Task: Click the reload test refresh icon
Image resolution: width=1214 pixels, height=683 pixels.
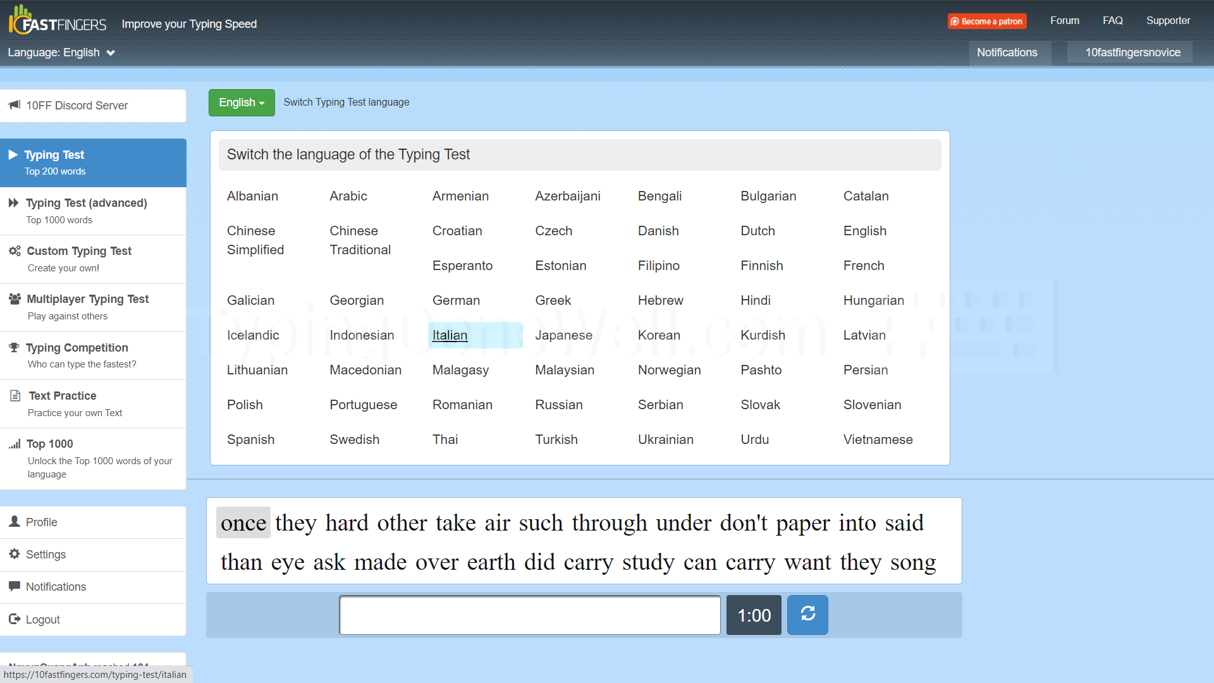Action: 807,615
